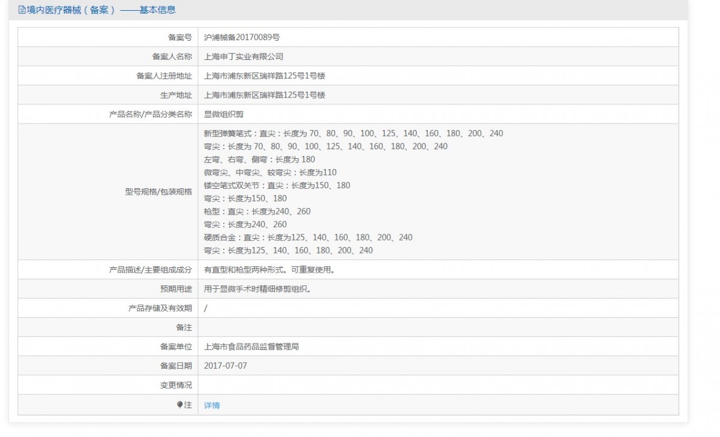The image size is (720, 437).
Task: Click the 生产地址 address value
Action: pyautogui.click(x=265, y=95)
